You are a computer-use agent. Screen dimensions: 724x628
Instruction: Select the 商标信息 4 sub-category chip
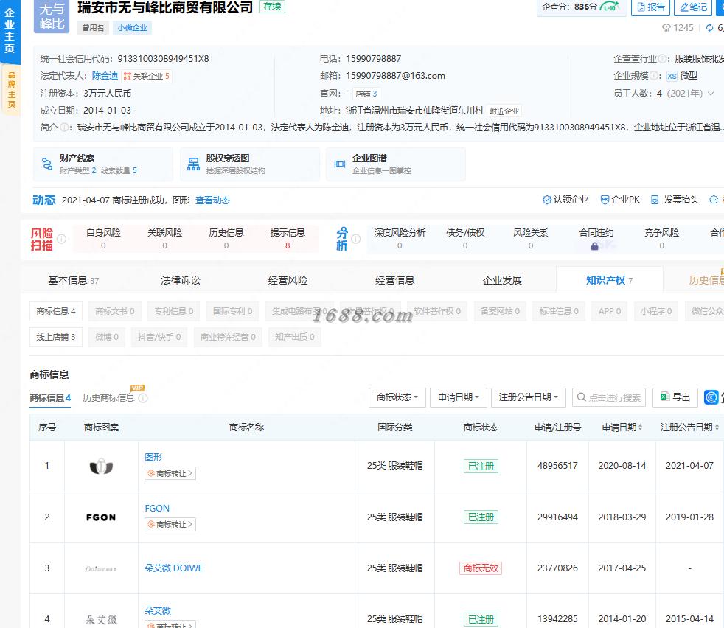56,311
